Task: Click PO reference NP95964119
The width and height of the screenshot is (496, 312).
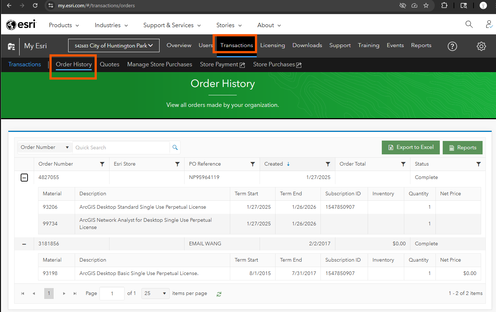Action: pos(204,178)
